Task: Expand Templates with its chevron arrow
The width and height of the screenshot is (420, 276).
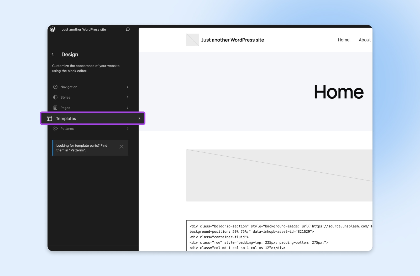Action: [139, 118]
